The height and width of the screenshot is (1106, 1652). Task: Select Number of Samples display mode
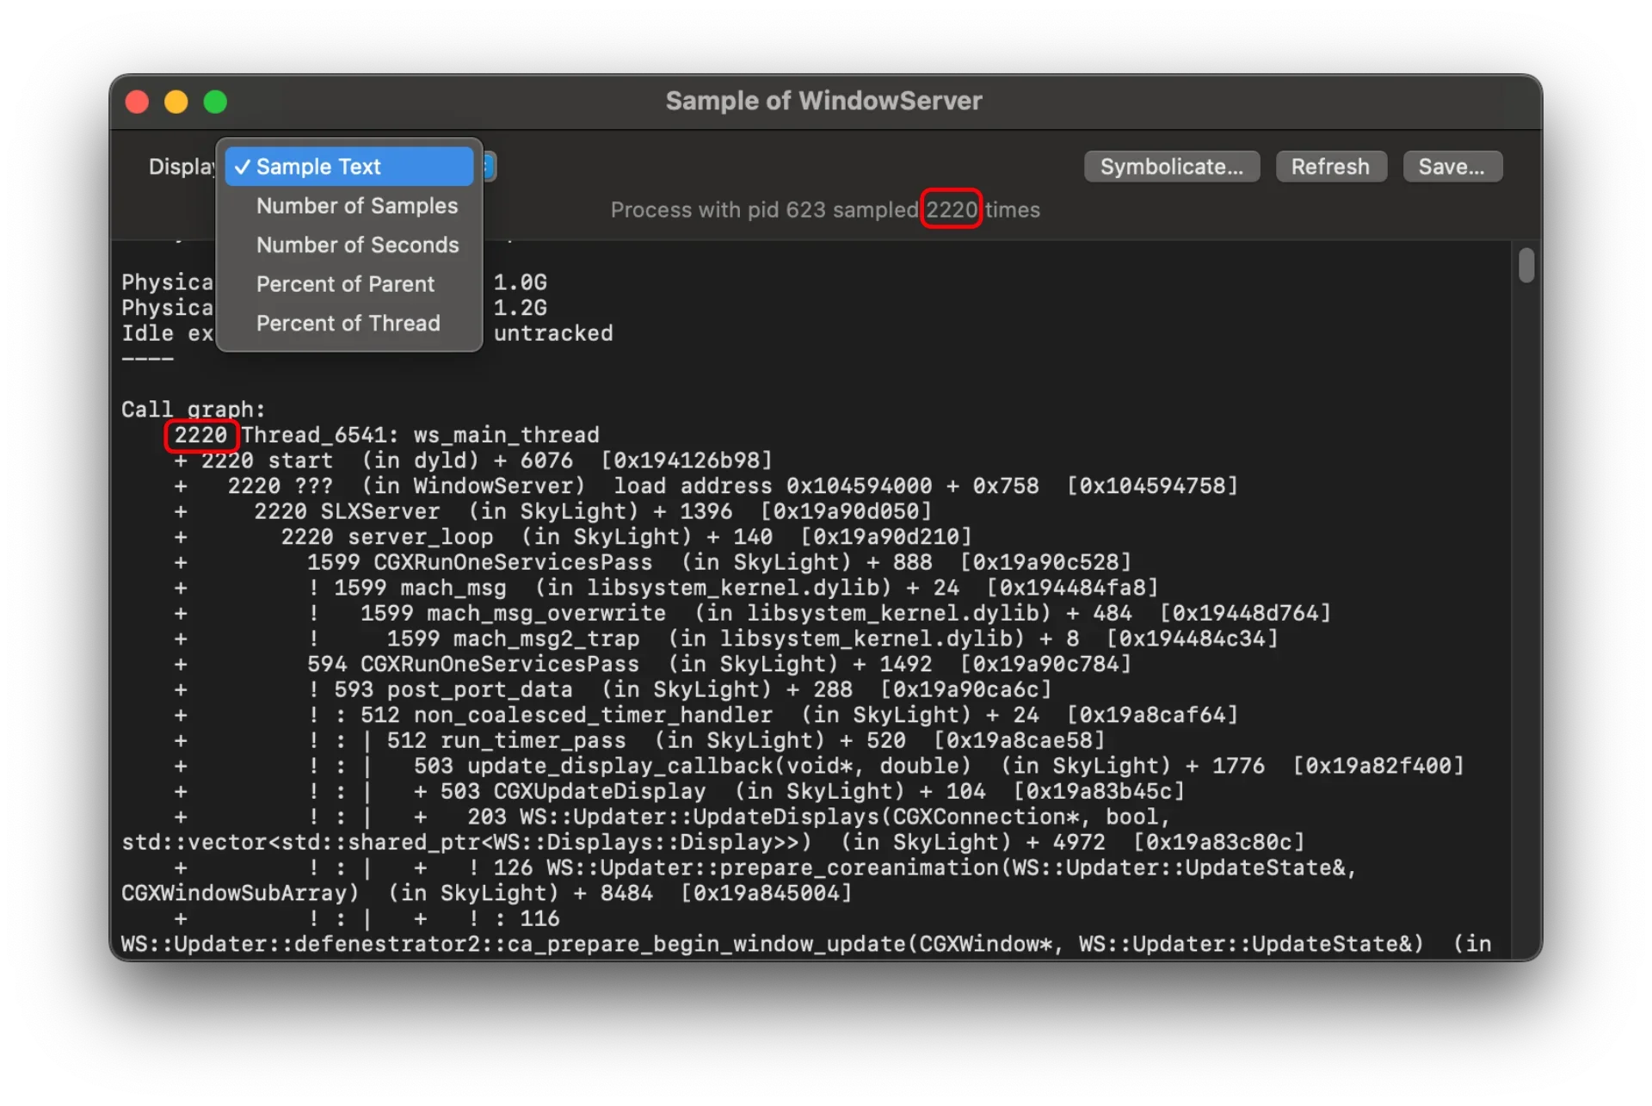(356, 206)
